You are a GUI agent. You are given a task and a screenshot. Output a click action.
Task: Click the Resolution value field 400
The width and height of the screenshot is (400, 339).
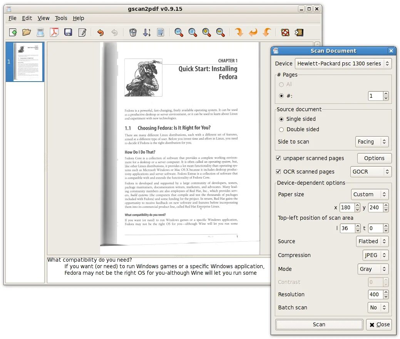pos(375,294)
